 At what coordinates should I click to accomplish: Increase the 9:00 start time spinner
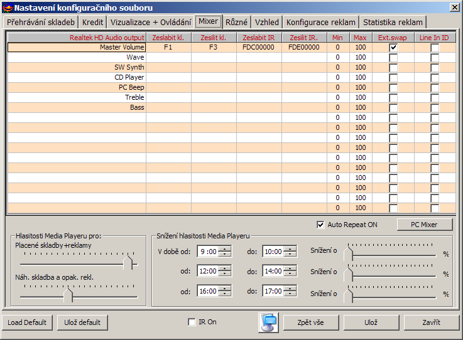click(x=225, y=249)
